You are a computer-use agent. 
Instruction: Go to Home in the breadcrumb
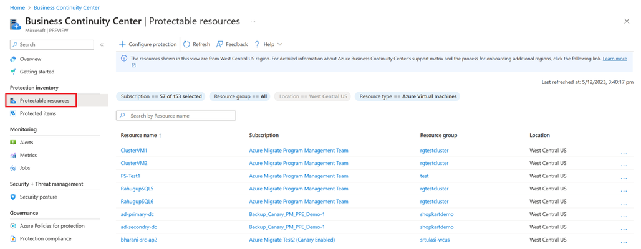click(17, 7)
